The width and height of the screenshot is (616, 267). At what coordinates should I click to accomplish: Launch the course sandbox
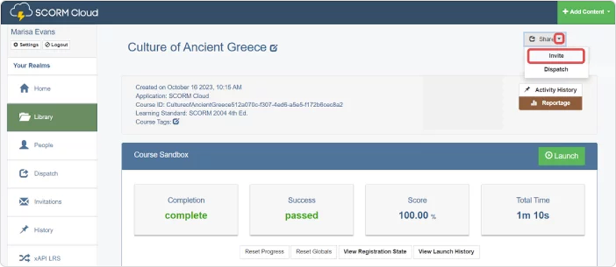[561, 156]
